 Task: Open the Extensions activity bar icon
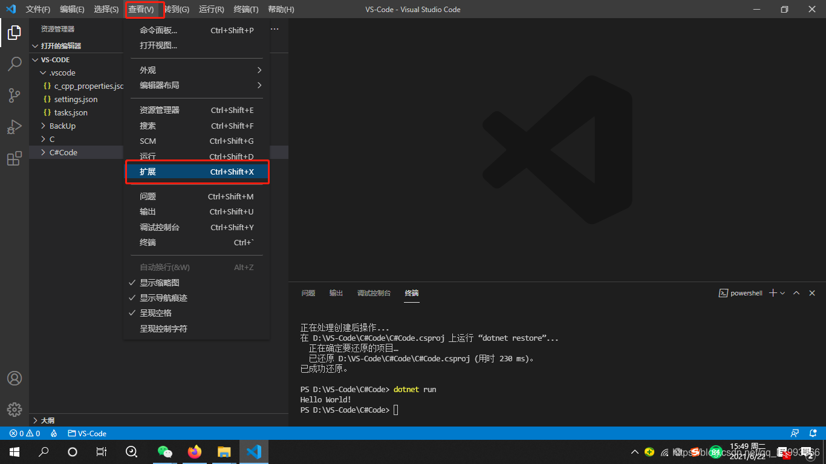(15, 158)
